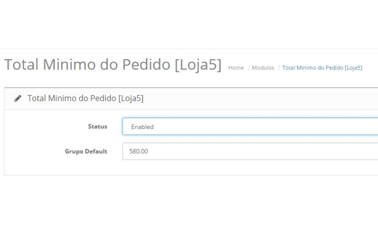This screenshot has width=378, height=252.
Task: Click empty space in the gray panel heading bar
Action: point(260,99)
